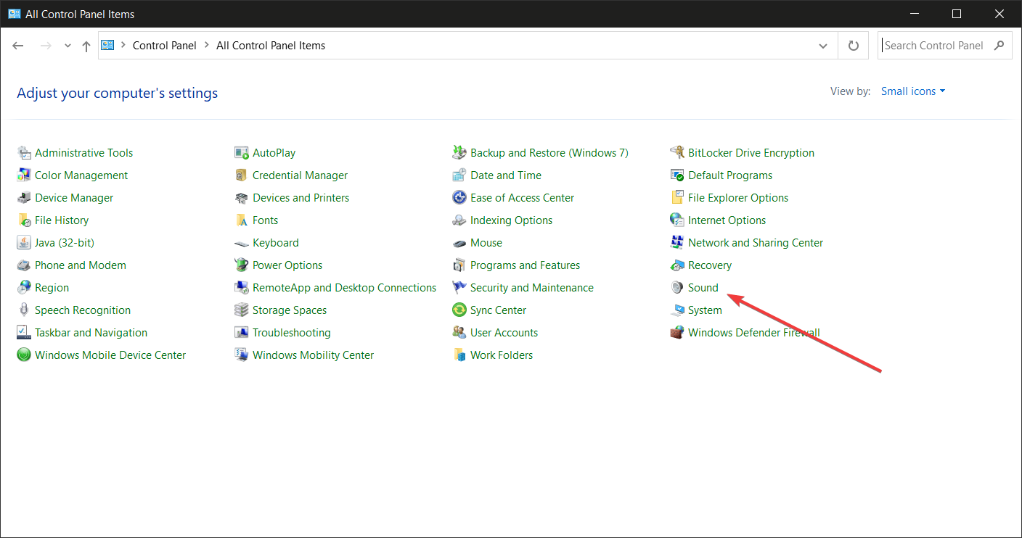Click the Network and Sharing Center icon
1022x538 pixels.
pos(677,243)
